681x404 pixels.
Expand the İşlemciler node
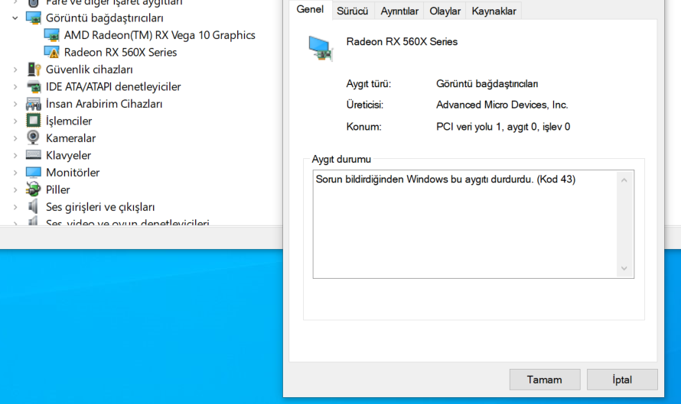[x=15, y=121]
